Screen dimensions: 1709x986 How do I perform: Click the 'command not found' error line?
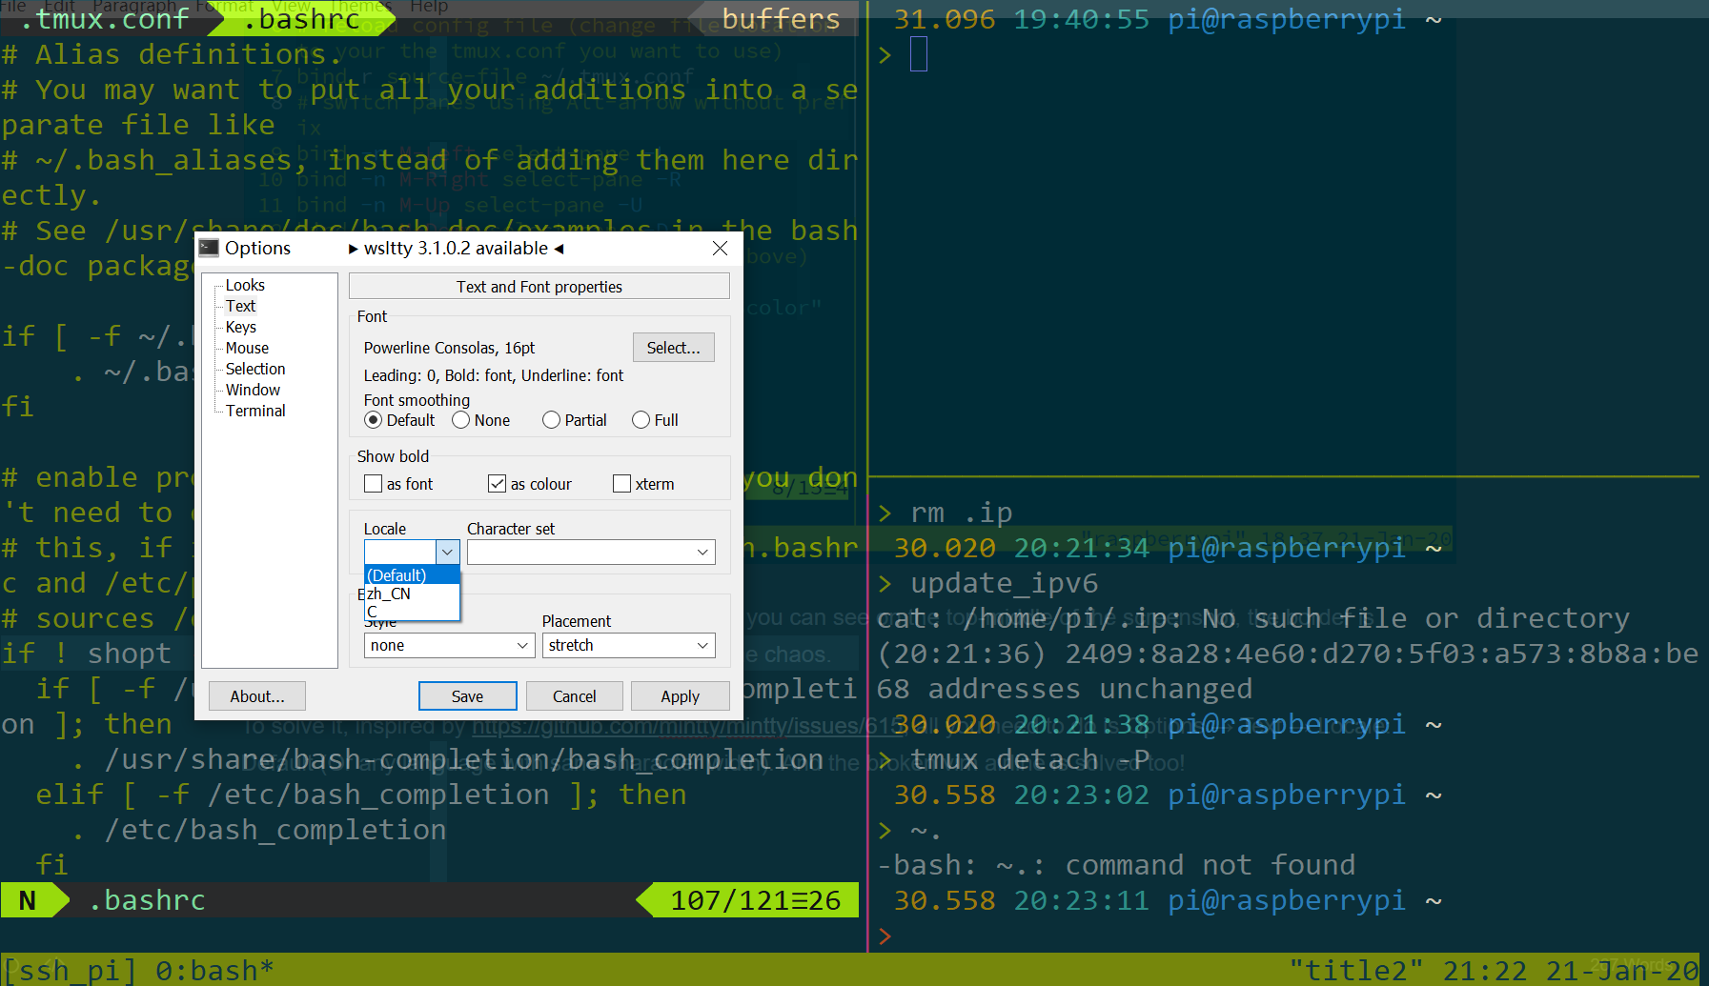(1116, 865)
